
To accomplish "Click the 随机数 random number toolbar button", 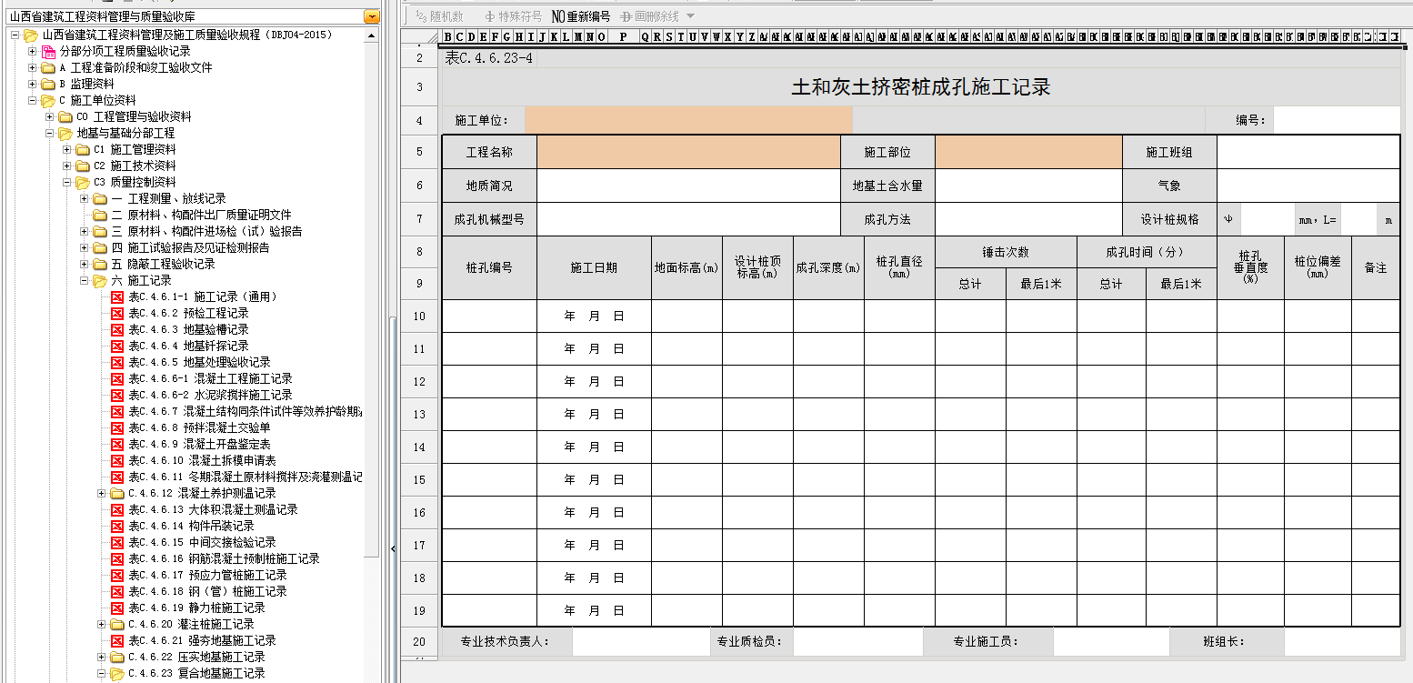I will tap(439, 16).
